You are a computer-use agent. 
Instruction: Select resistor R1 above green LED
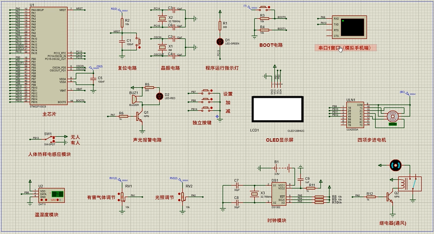pyautogui.click(x=220, y=26)
